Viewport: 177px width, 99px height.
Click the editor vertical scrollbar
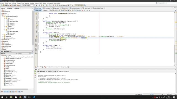click(175, 38)
